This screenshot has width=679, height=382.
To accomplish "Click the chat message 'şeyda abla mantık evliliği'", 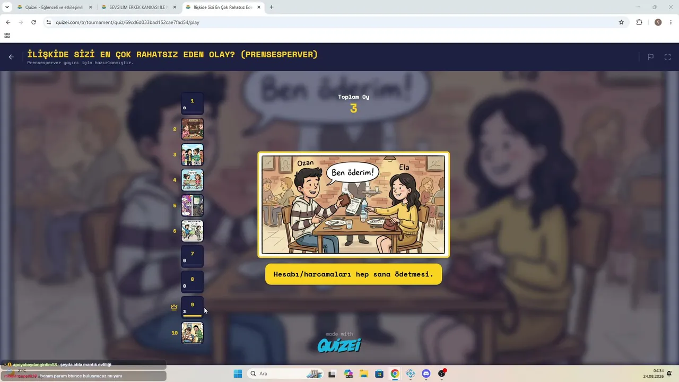I will coord(85,365).
